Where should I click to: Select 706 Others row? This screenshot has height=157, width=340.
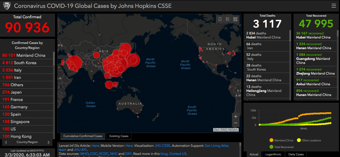[x=27, y=85]
